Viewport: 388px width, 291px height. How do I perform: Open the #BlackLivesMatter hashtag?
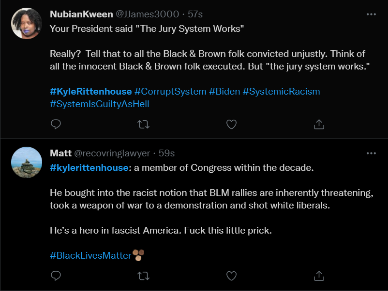pos(90,255)
